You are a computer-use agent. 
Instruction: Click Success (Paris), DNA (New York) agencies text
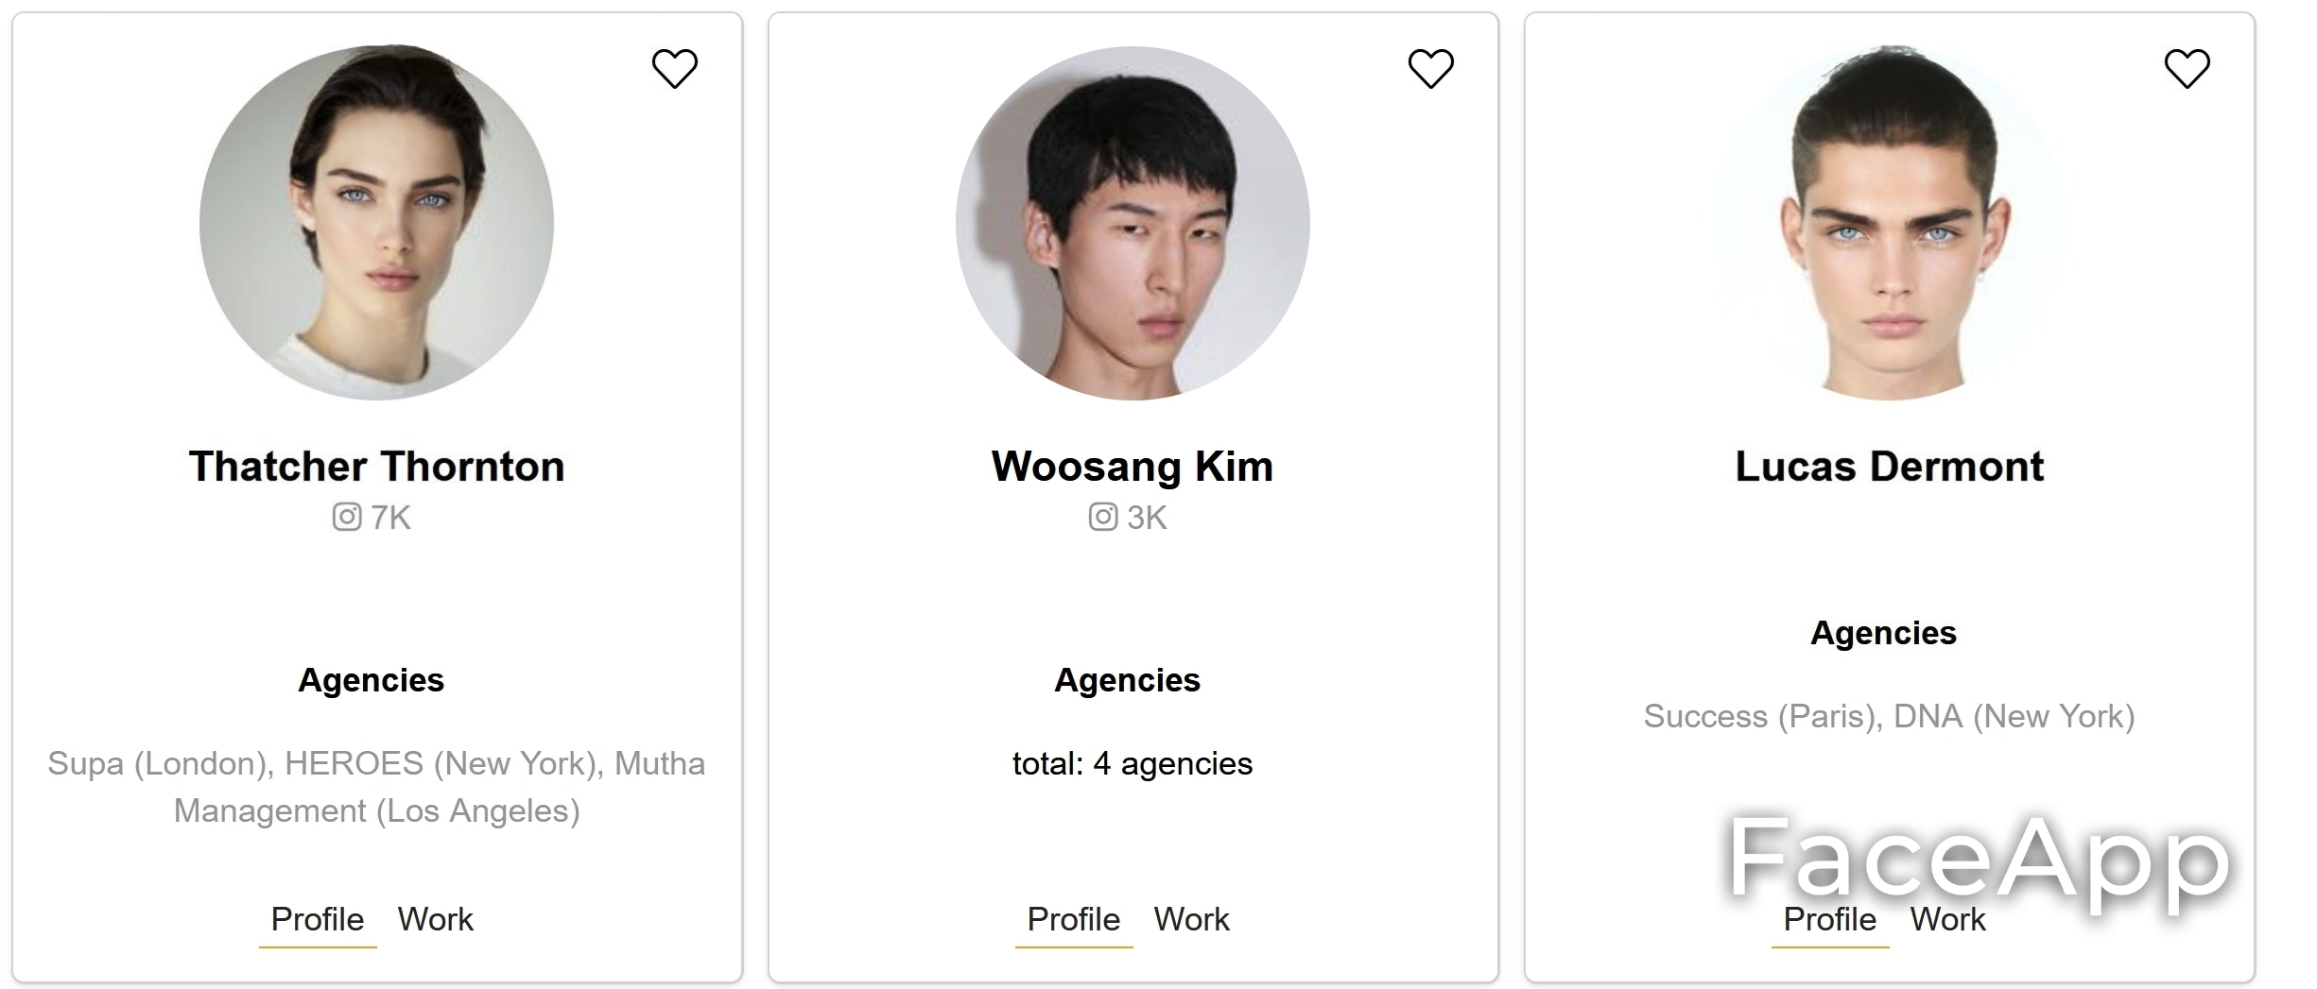1889,716
